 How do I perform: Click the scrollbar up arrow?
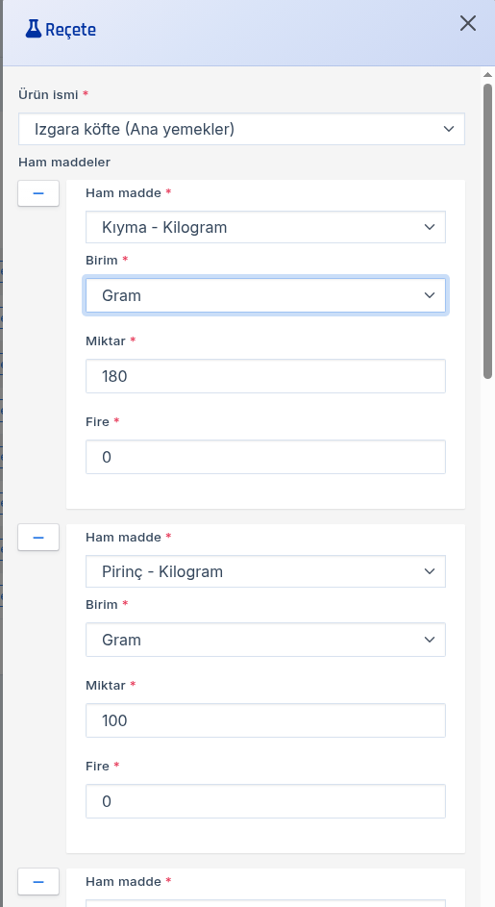(487, 75)
